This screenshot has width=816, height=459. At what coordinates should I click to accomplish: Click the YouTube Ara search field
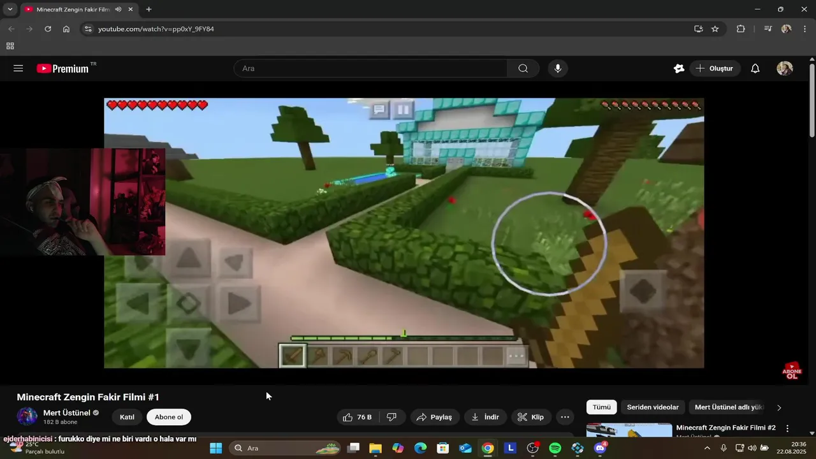[370, 68]
